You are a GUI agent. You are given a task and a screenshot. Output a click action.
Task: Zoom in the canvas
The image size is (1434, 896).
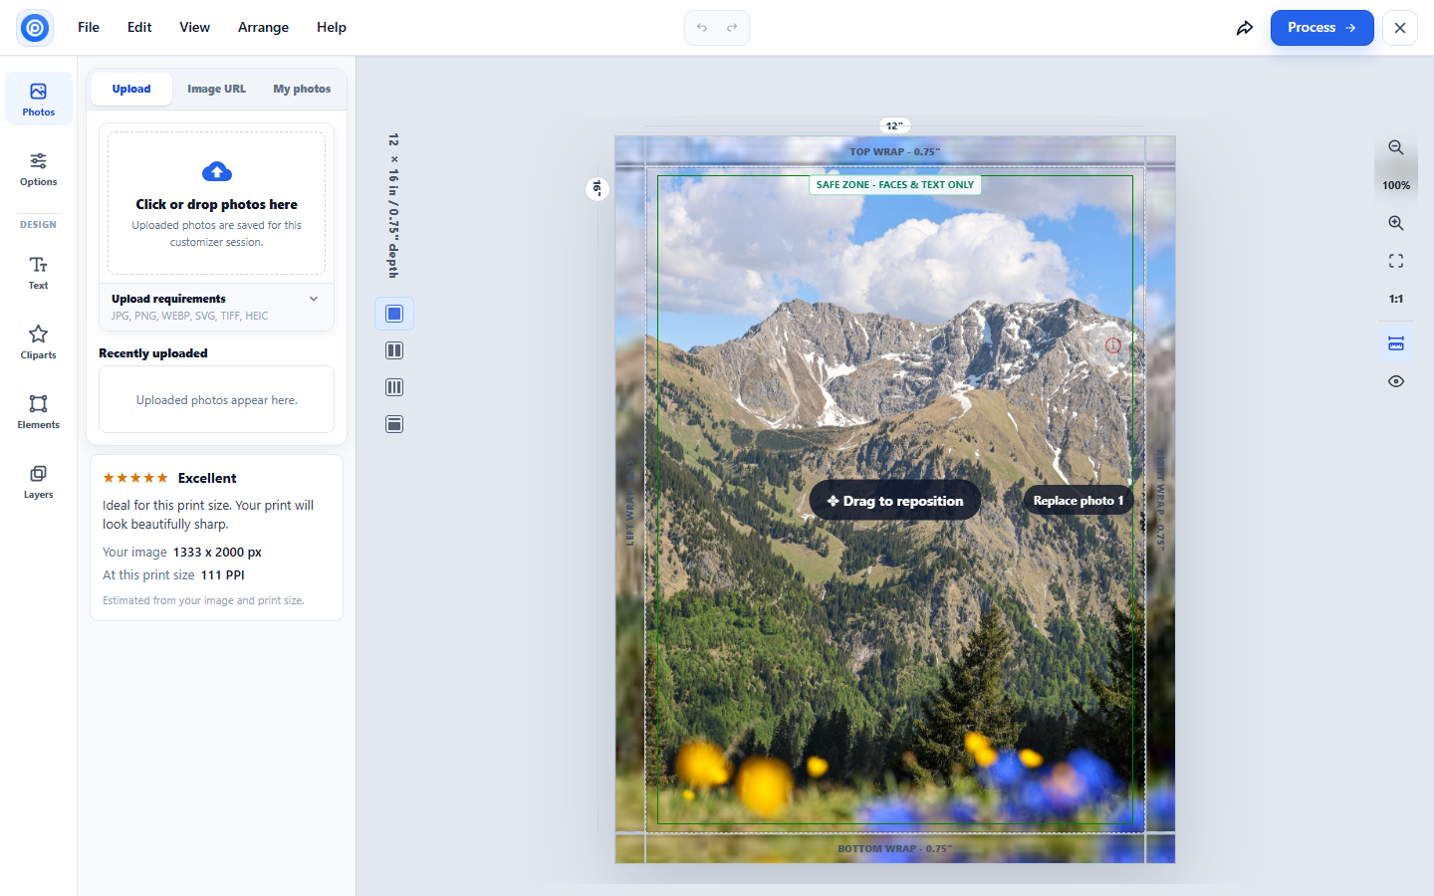click(1396, 223)
